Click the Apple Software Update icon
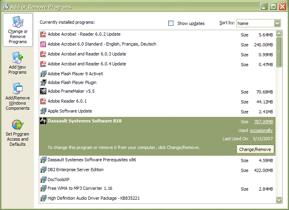Screen dimensions: 289x210 [43, 111]
